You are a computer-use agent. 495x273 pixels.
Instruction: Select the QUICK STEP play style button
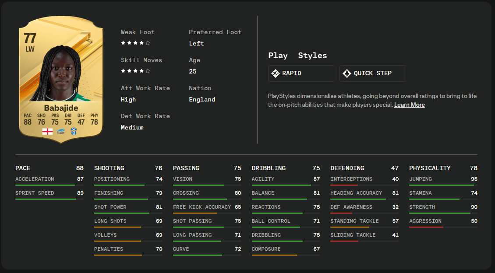pyautogui.click(x=372, y=73)
